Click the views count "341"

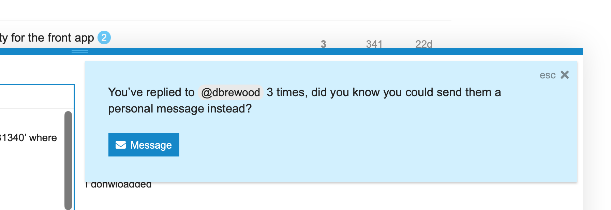tap(374, 44)
